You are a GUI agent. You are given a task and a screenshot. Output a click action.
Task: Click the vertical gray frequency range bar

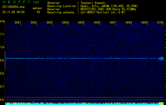click(x=5, y=61)
